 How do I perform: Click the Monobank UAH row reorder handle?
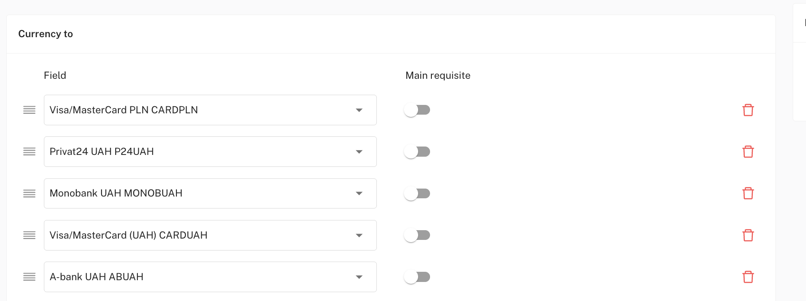29,193
